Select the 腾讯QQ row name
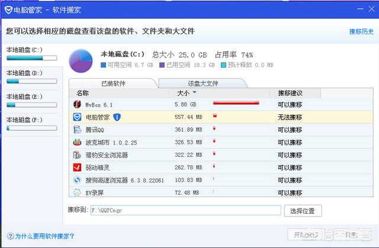The height and width of the screenshot is (248, 379). click(x=95, y=130)
